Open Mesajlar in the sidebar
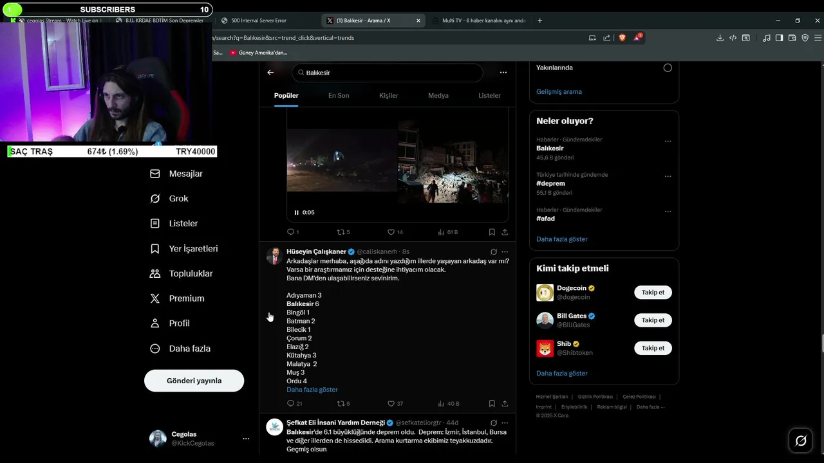824x463 pixels. pos(176,174)
